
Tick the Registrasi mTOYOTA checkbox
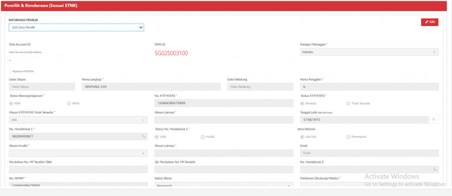click(11, 71)
